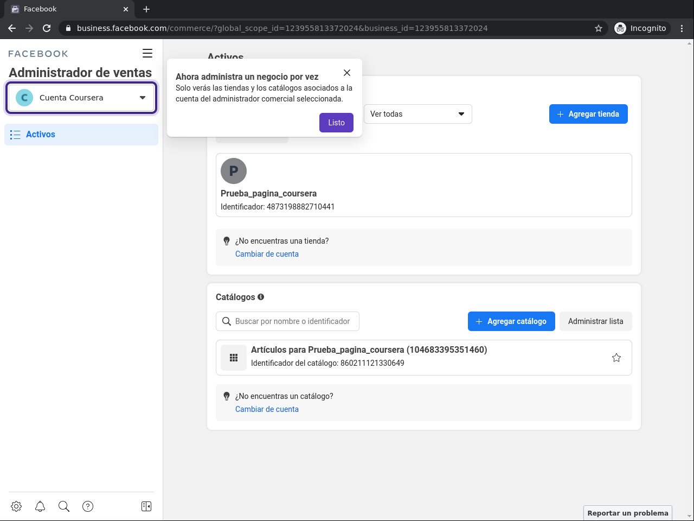694x521 pixels.
Task: Open settings gear in sidebar footer
Action: 16,506
